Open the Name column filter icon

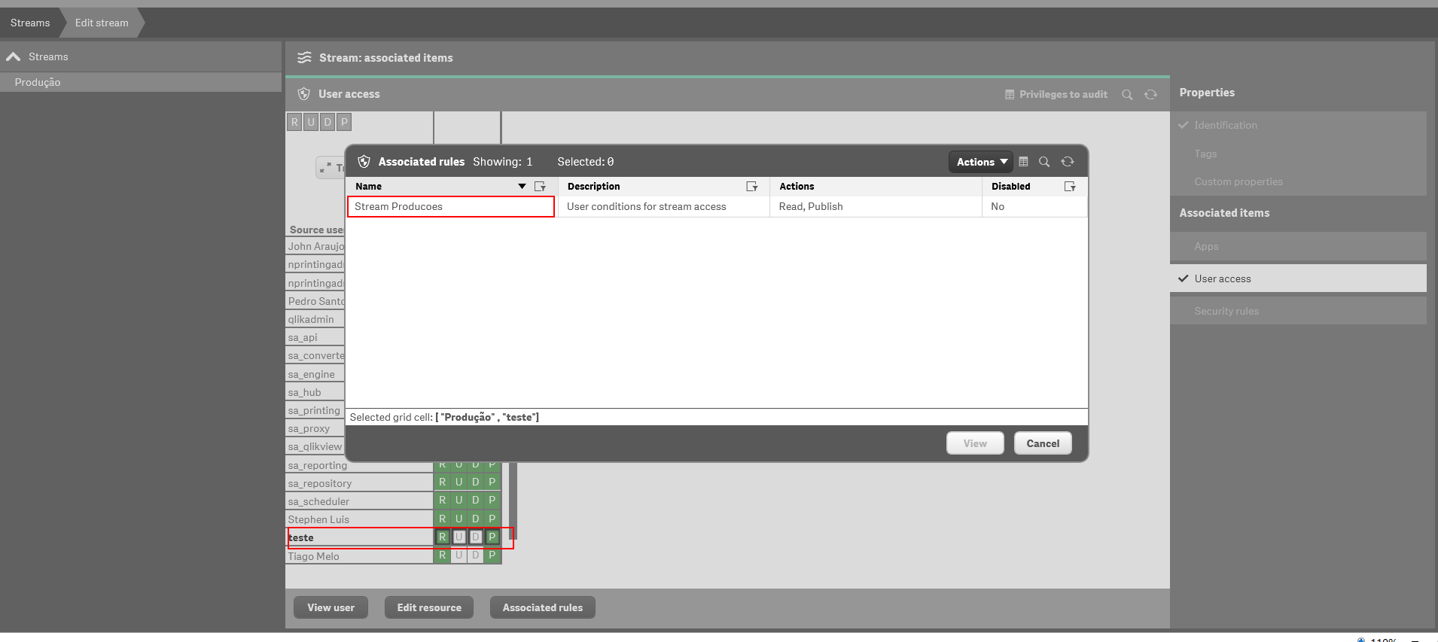[x=540, y=187]
